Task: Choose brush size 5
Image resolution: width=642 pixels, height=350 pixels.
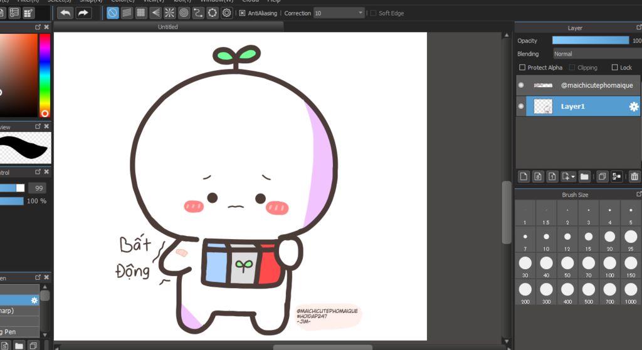Action: coord(631,214)
